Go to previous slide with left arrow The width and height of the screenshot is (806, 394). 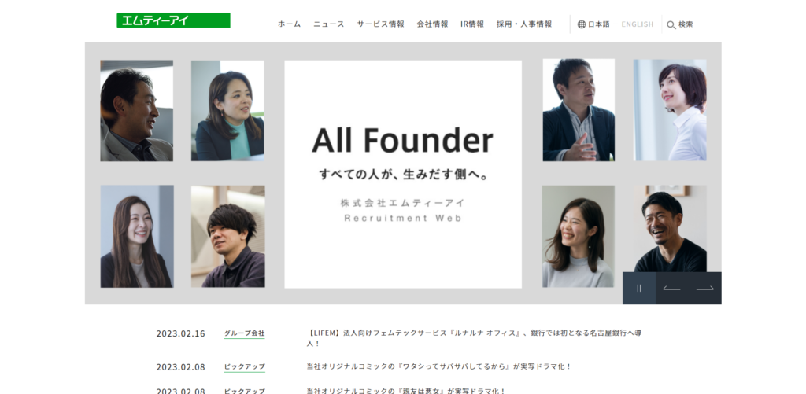coord(672,288)
